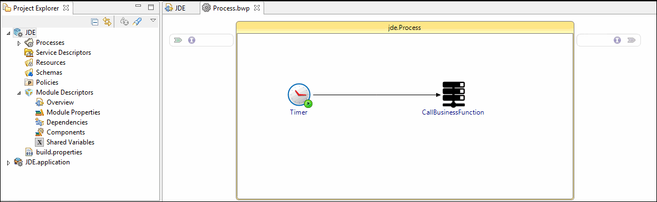
Task: Expand the JDE.application node
Action: (9, 163)
